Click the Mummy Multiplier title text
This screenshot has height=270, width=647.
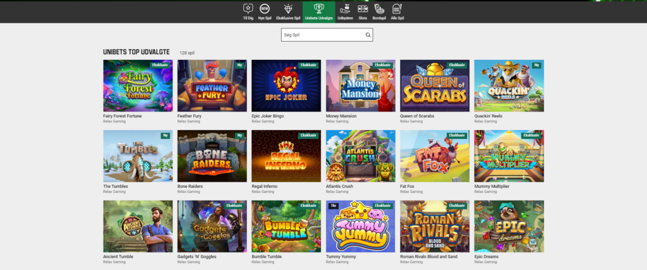coord(492,186)
